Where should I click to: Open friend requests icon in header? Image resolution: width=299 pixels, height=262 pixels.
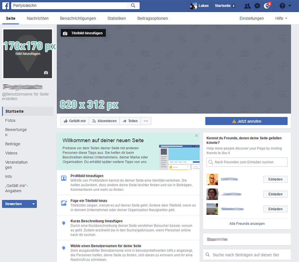coord(247,6)
